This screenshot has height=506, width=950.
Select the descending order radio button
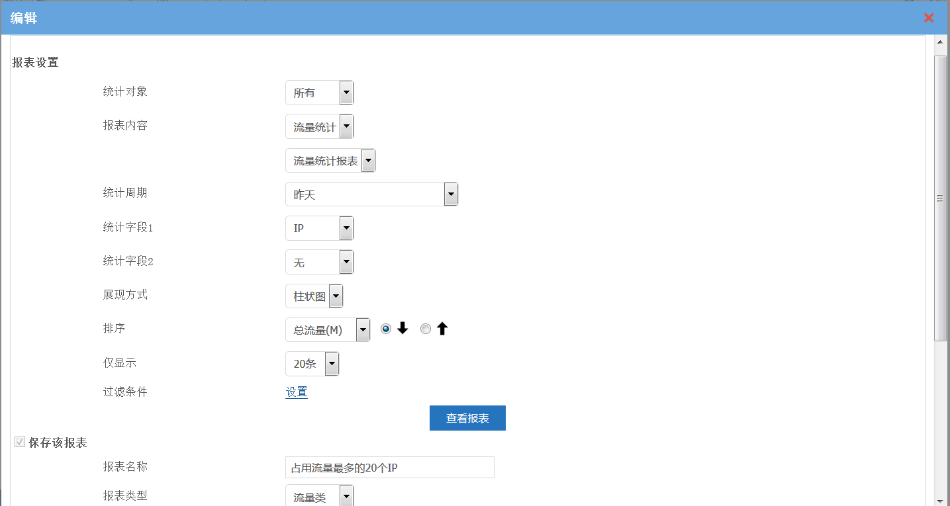click(386, 329)
